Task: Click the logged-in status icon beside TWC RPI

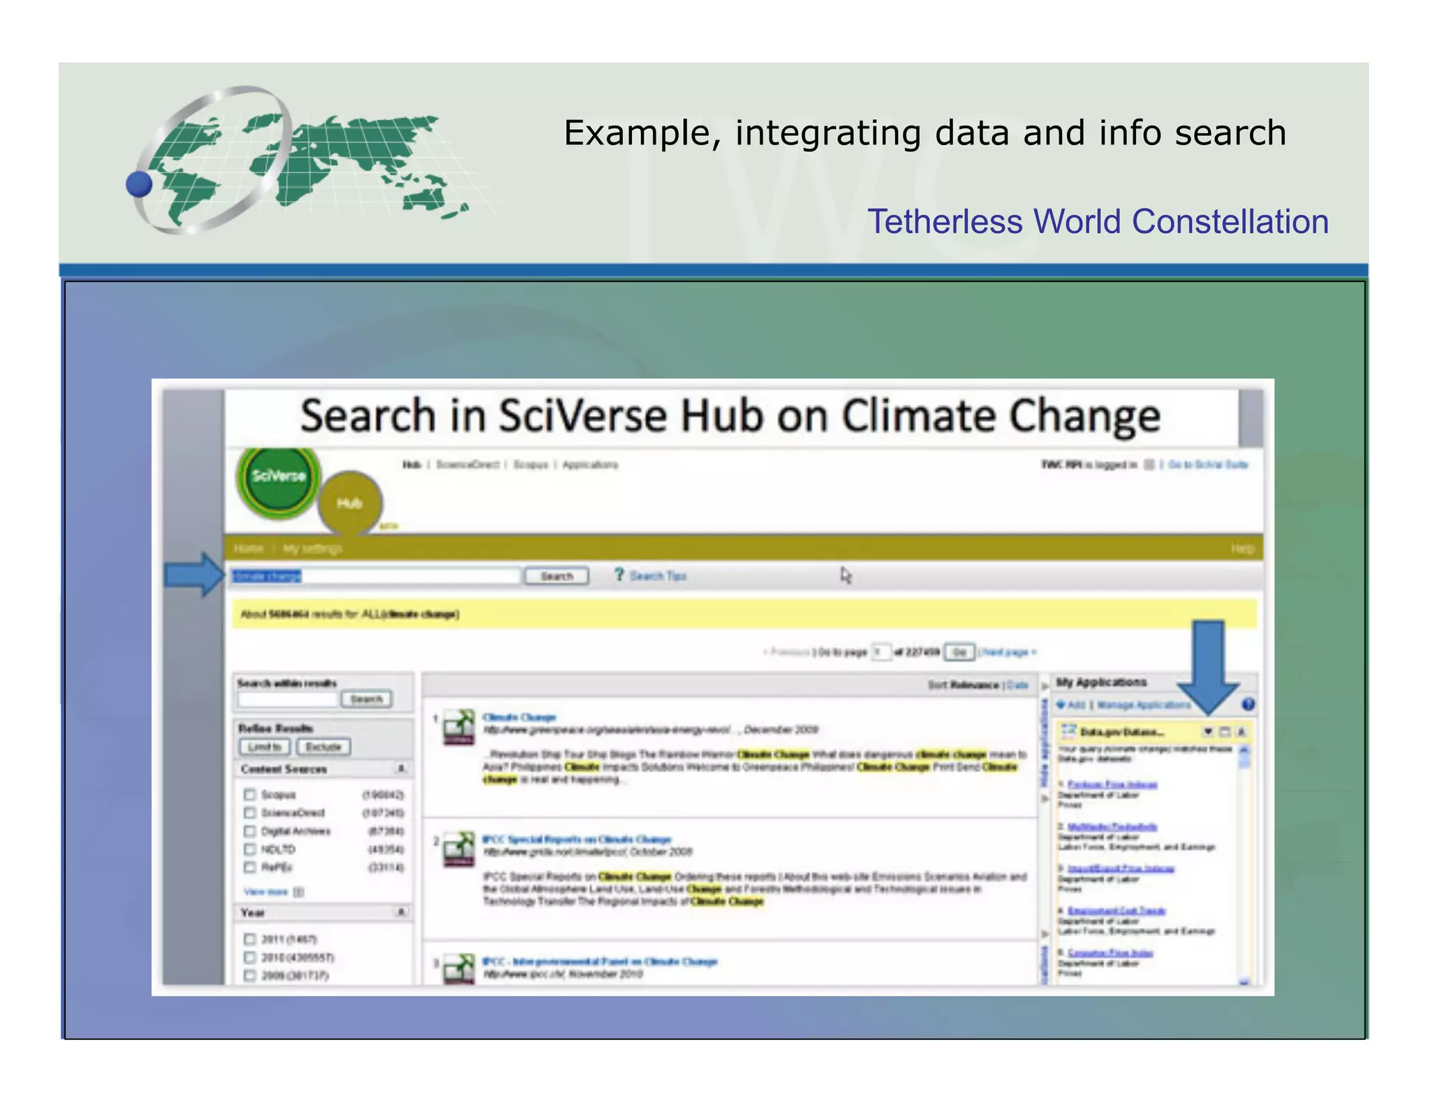Action: point(1149,464)
